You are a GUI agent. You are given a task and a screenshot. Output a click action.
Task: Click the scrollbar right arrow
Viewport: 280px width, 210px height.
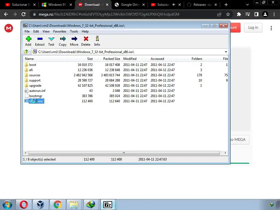[225, 153]
